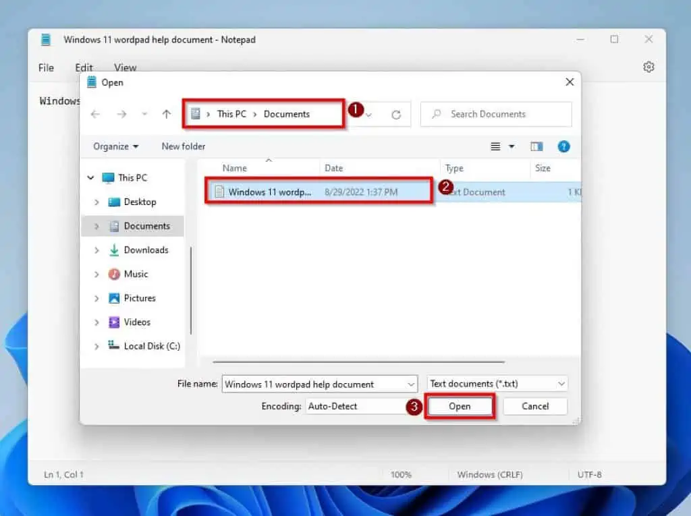
Task: Select Local Disk (C:) in sidebar
Action: pos(152,346)
